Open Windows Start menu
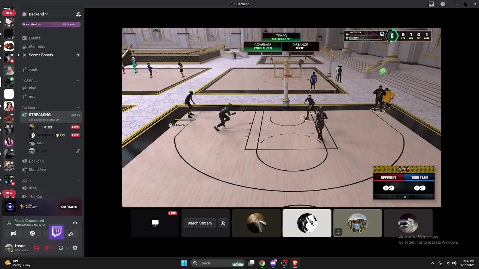This screenshot has width=479, height=269. [184, 263]
